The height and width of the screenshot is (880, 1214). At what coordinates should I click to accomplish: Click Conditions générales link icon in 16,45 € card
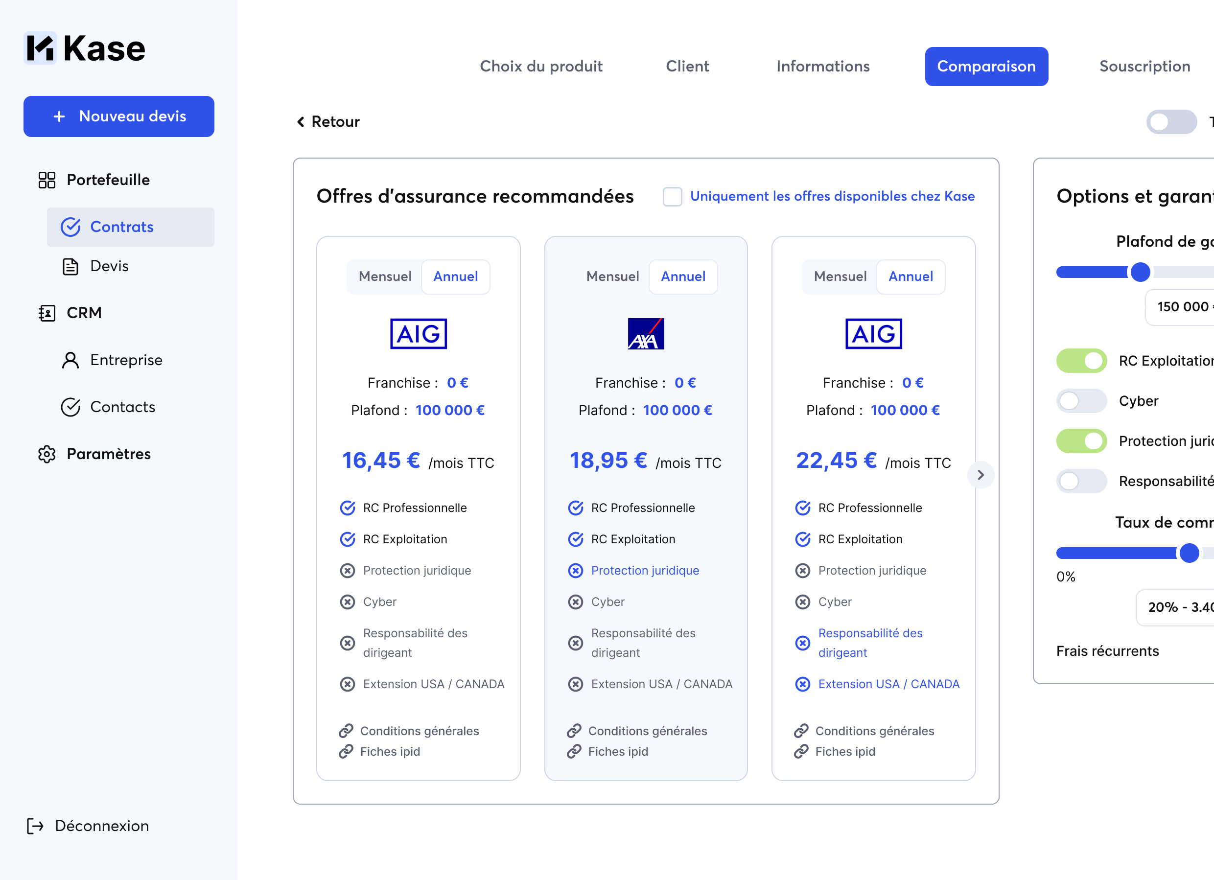pyautogui.click(x=346, y=731)
